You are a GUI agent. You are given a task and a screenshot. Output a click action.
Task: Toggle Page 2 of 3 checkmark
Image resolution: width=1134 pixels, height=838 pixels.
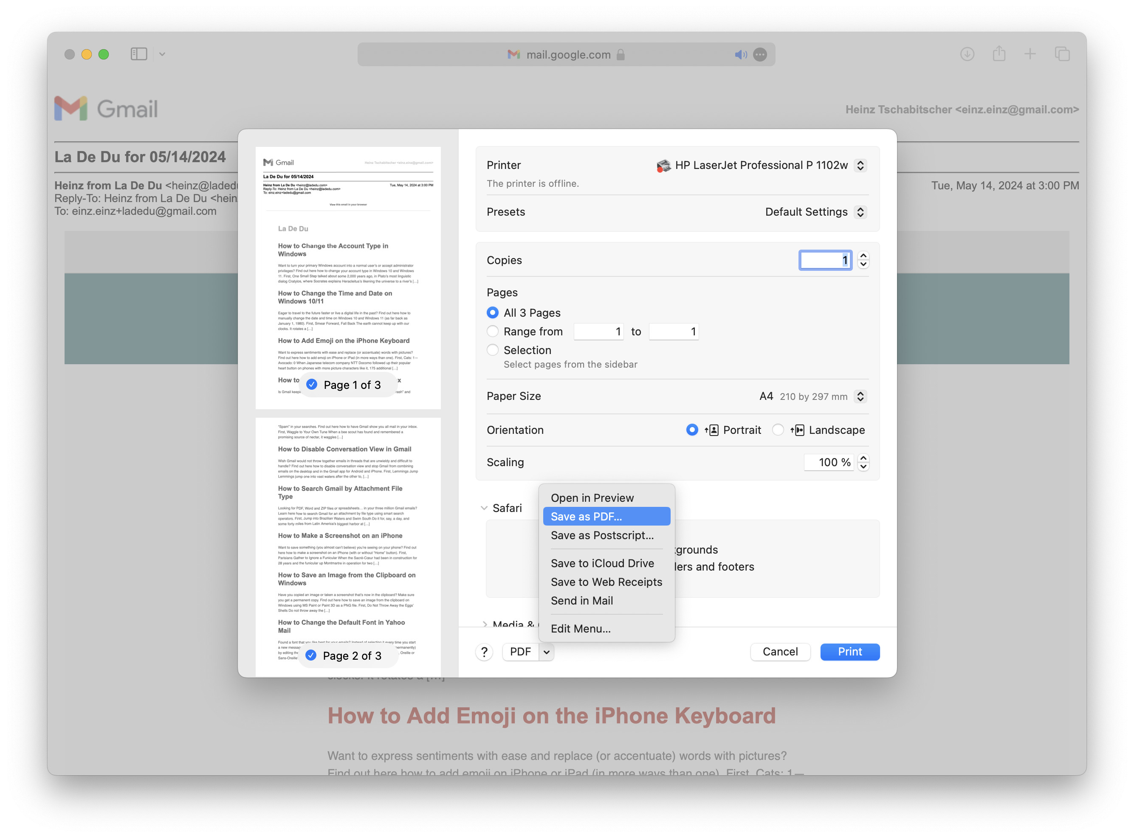311,655
